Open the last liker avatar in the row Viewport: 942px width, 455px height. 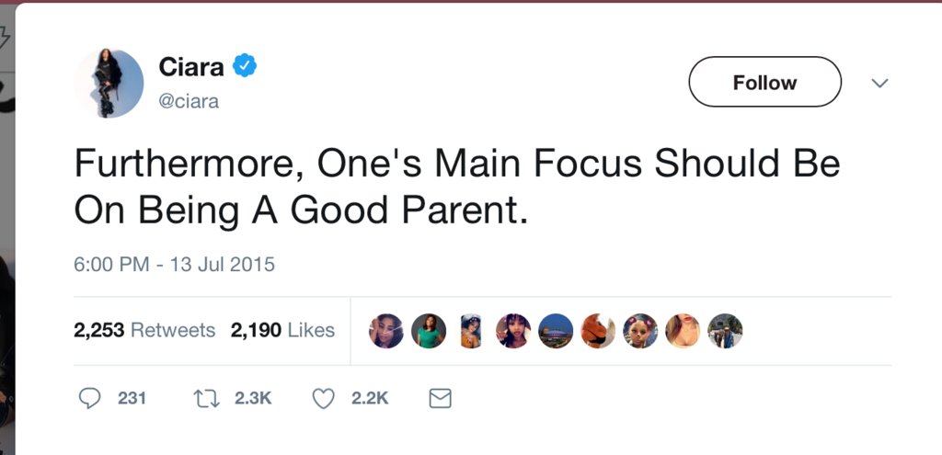725,331
